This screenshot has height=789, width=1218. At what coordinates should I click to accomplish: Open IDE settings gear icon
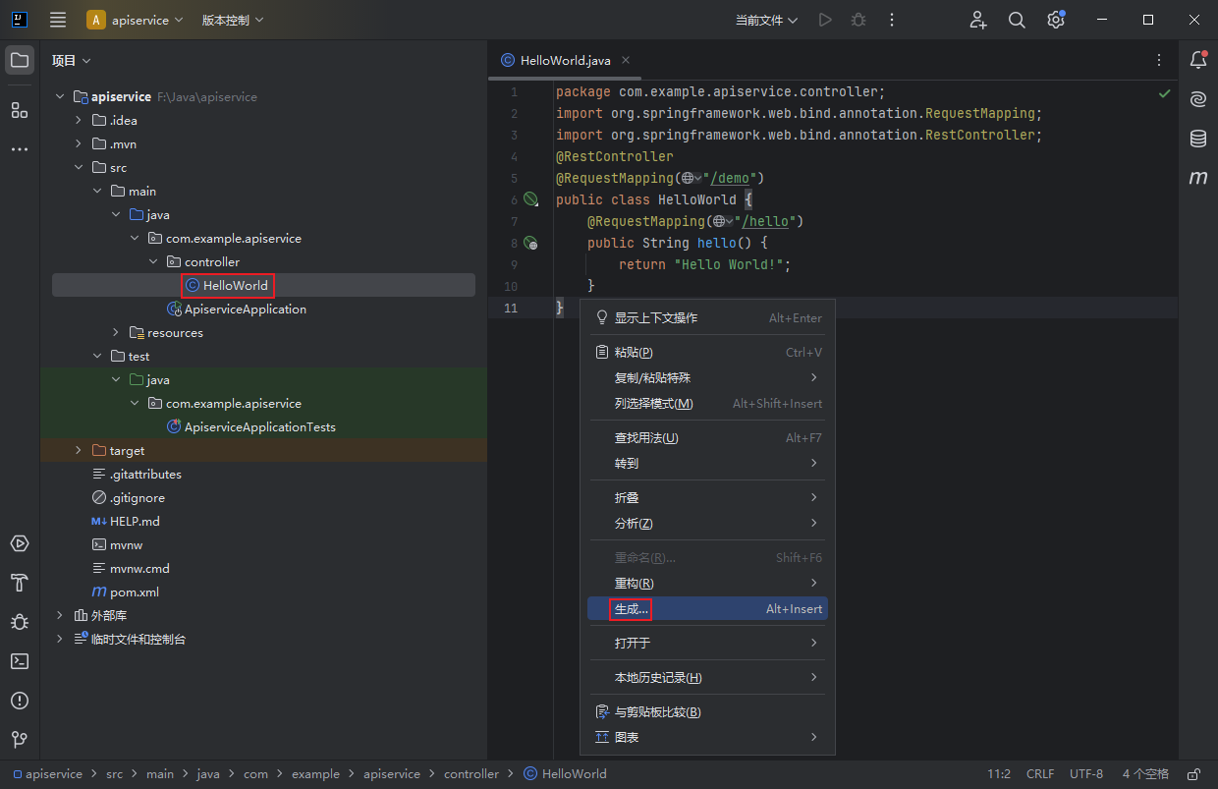1056,20
